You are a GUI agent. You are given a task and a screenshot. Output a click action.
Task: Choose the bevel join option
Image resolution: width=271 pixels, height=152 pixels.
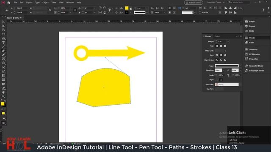(x=225, y=55)
